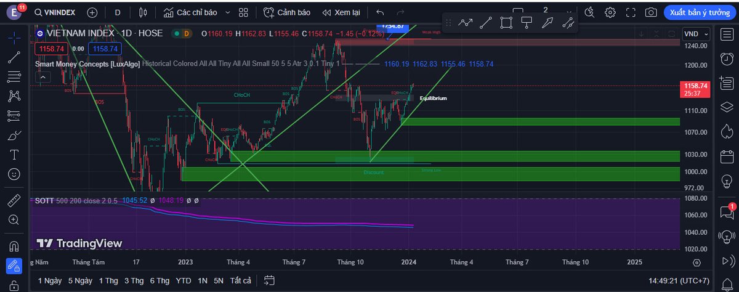Select 1N time range
Viewport: 739px width, 292px height.
tap(203, 280)
